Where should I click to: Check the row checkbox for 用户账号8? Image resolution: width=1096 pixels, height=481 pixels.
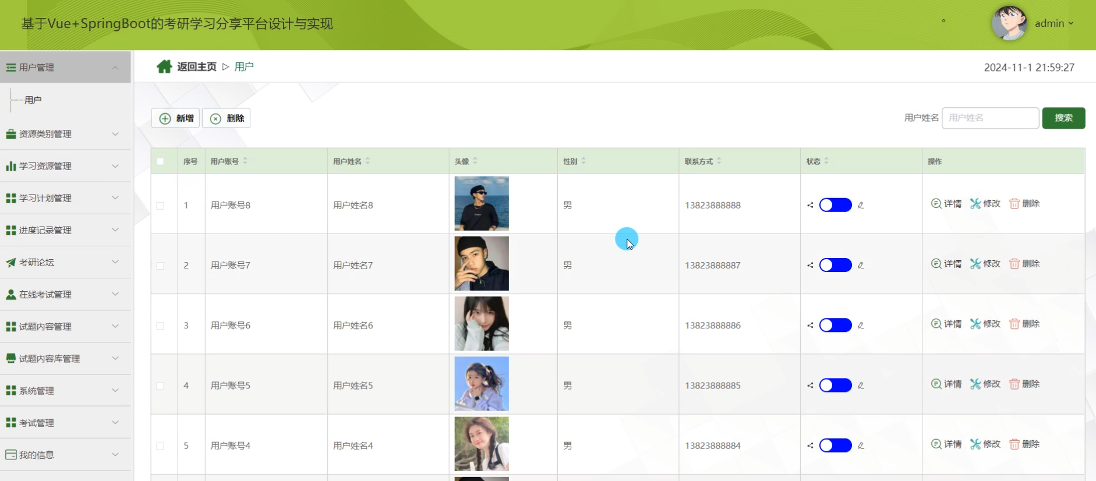[160, 206]
